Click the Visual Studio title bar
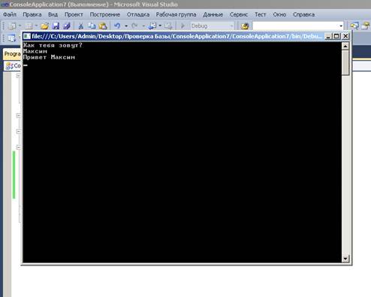 pos(185,4)
